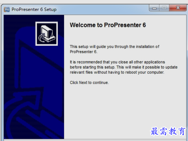The image size is (188, 141).
Task: Click the "relevant files without having to reboot" line
Action: pyautogui.click(x=117, y=72)
